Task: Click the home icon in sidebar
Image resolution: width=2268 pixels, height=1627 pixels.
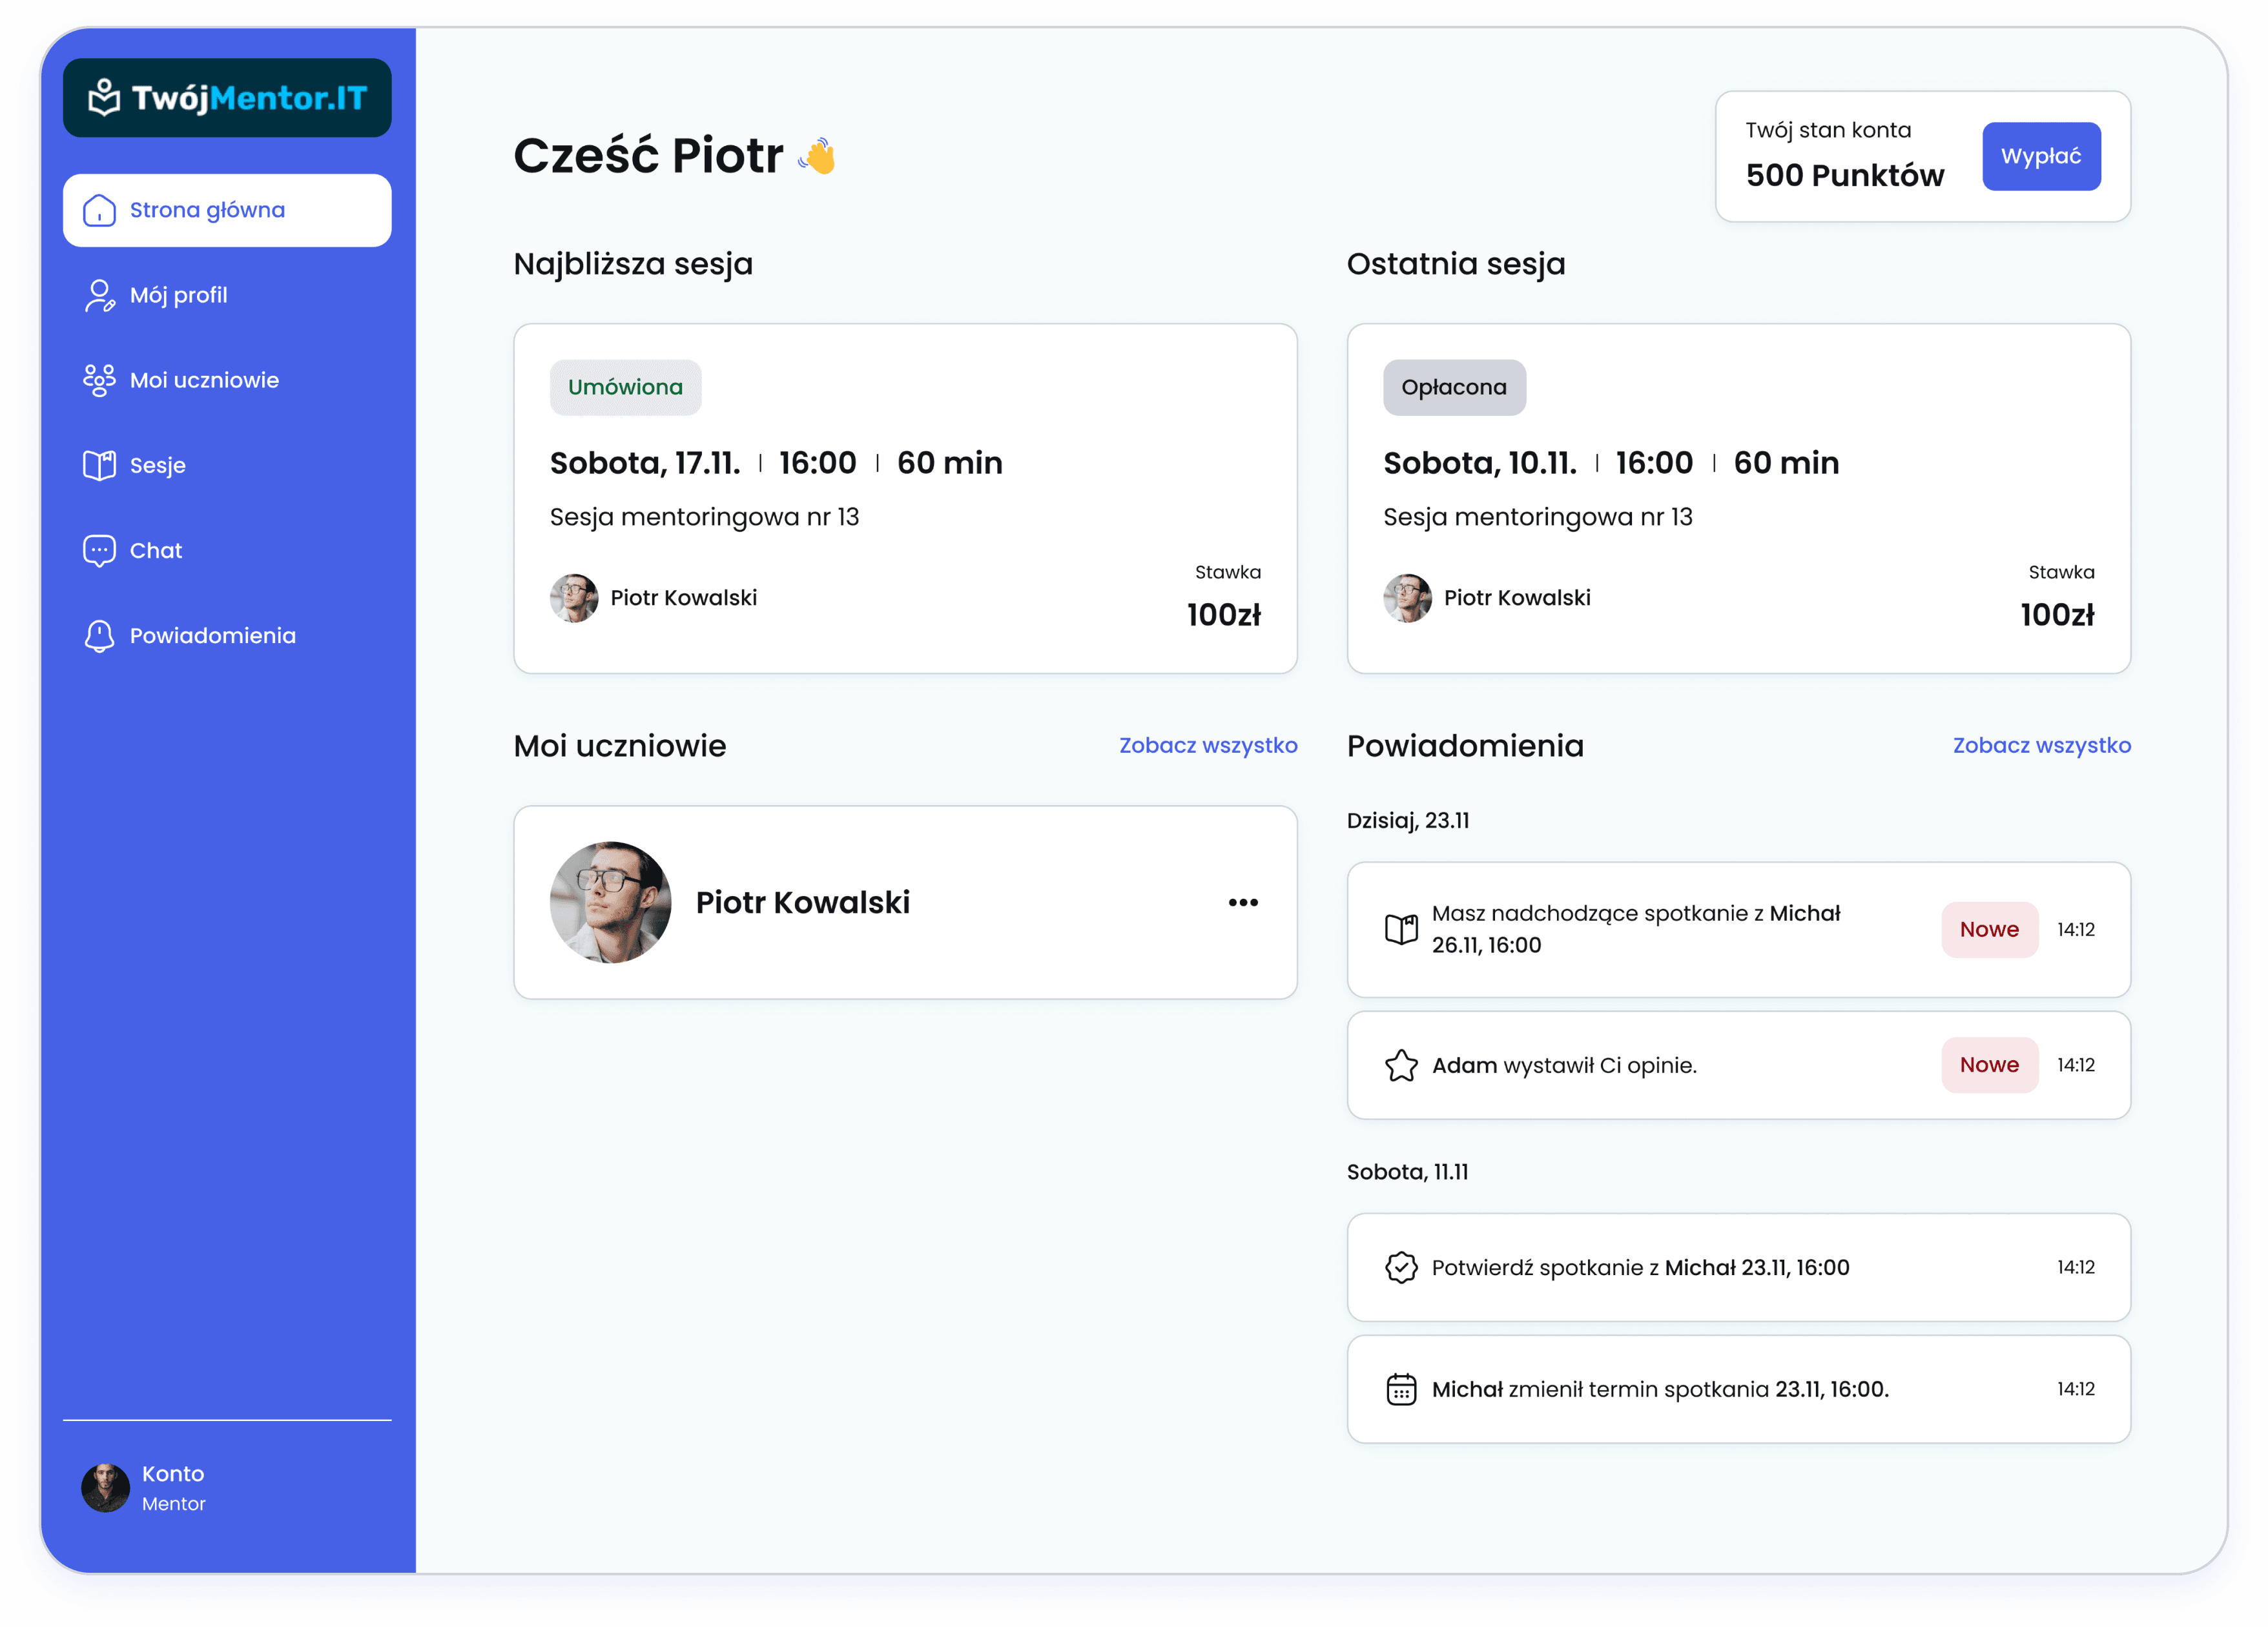Action: pos(99,211)
